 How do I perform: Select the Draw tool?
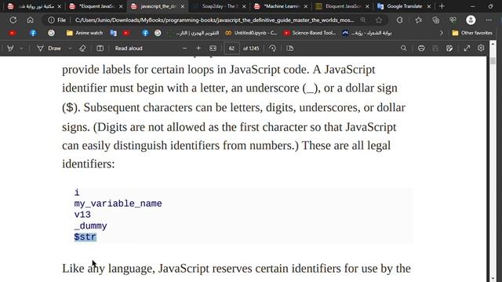(x=49, y=49)
